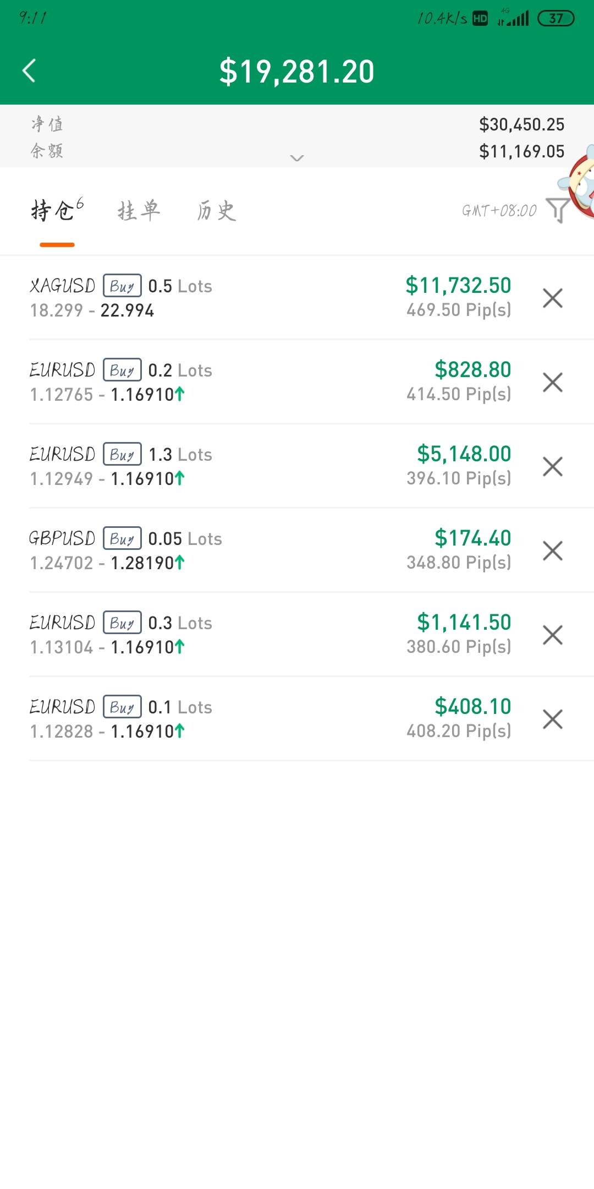This screenshot has height=1189, width=594.
Task: Tap the $19,281.20 total header
Action: [x=297, y=72]
